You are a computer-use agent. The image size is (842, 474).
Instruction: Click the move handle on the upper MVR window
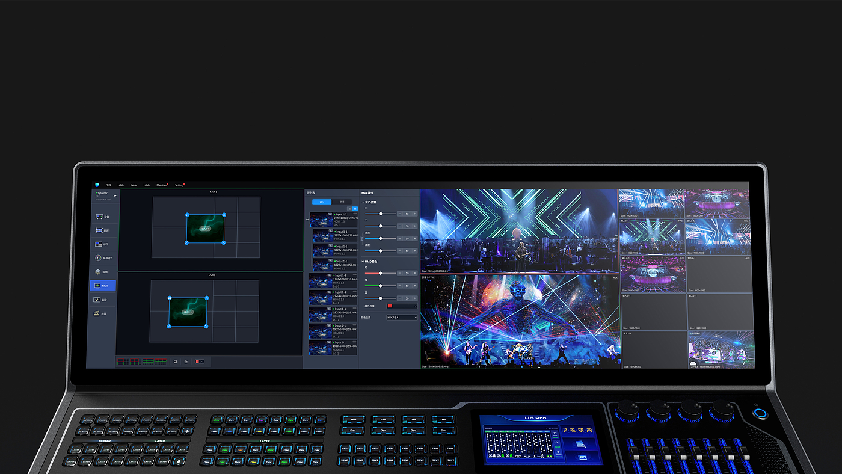click(187, 215)
